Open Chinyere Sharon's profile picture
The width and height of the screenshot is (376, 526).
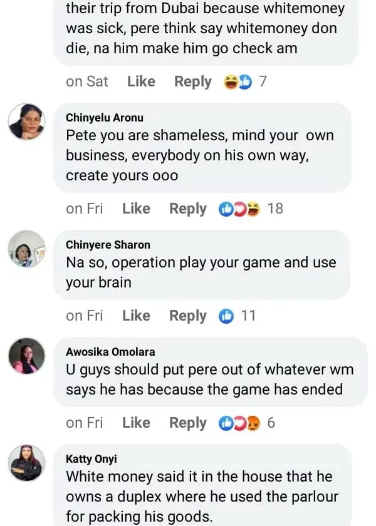click(26, 249)
